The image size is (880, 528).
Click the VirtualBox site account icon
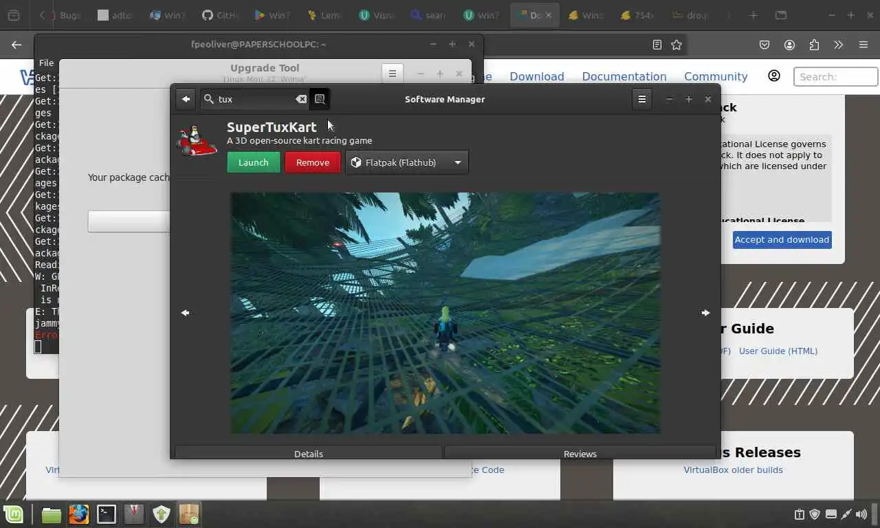(774, 76)
